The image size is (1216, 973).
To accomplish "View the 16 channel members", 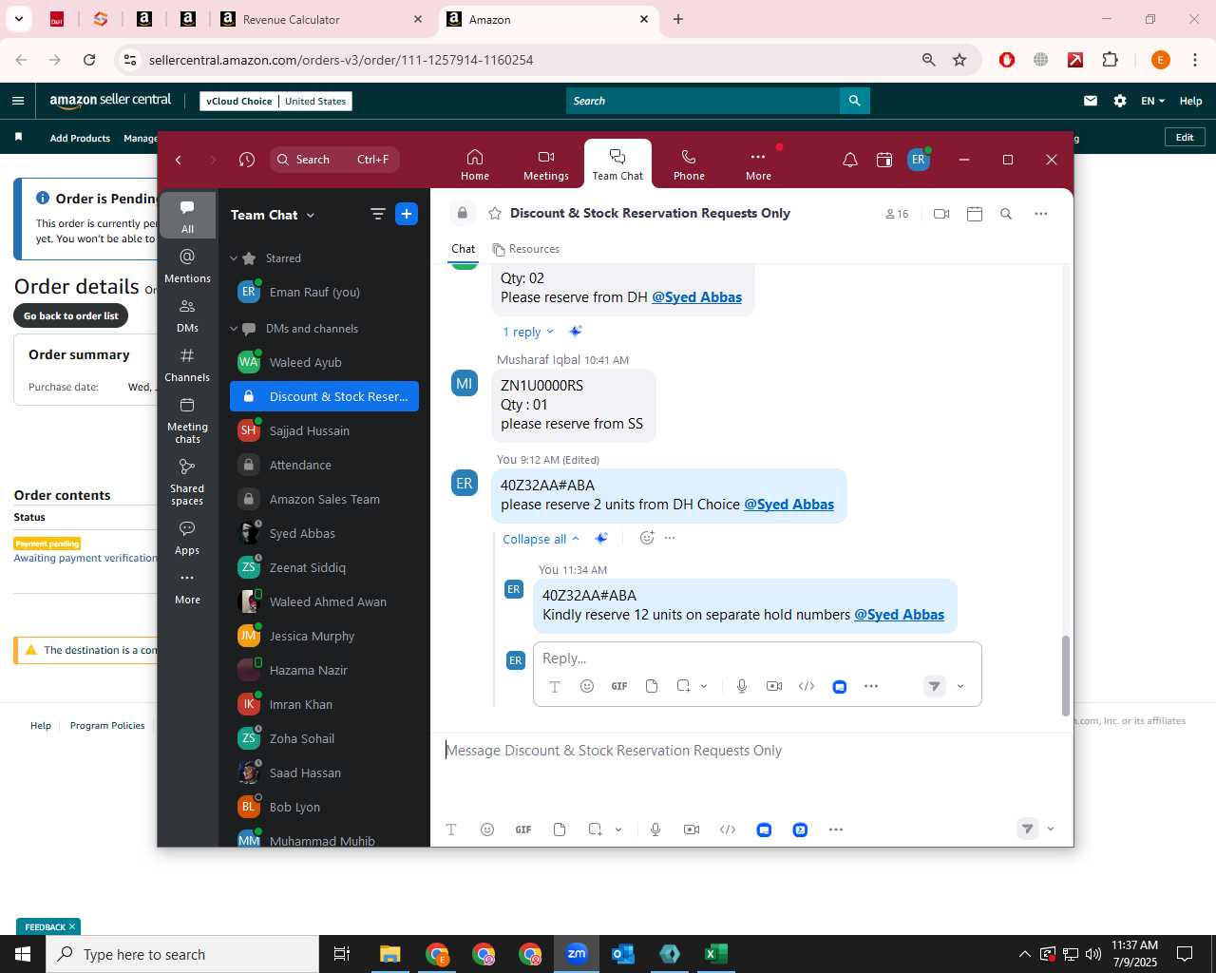I will point(897,214).
